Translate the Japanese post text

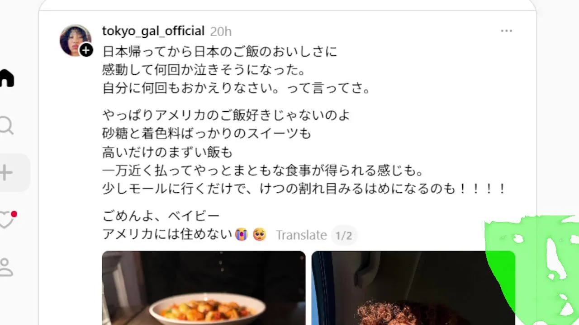[301, 235]
